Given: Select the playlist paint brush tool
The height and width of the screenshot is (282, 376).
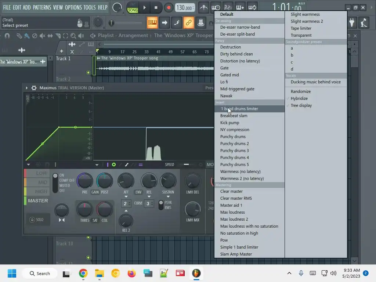Looking at the screenshot, I should (x=27, y=36).
